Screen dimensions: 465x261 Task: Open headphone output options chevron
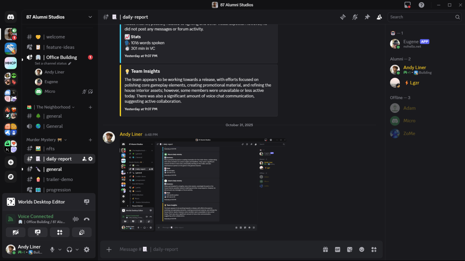click(77, 249)
